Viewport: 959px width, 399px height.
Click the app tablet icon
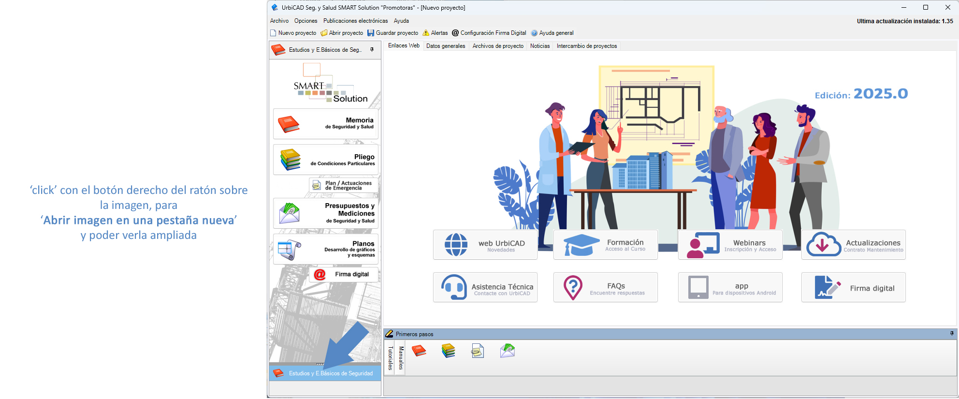tap(698, 287)
